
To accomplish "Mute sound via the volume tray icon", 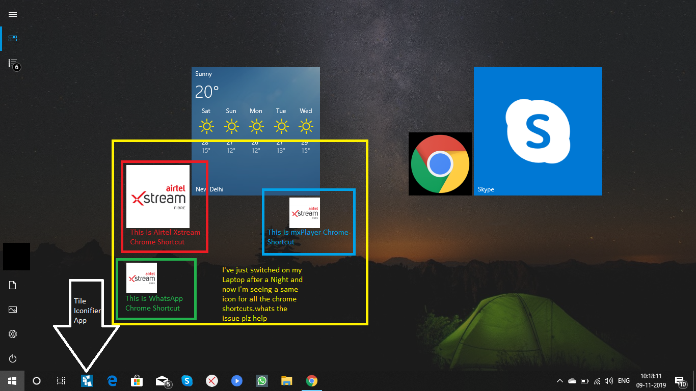I will tap(609, 380).
